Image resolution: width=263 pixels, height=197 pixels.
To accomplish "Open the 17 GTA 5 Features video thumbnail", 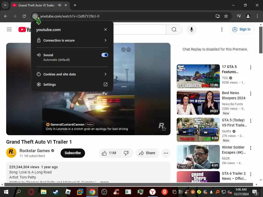I will point(198,76).
